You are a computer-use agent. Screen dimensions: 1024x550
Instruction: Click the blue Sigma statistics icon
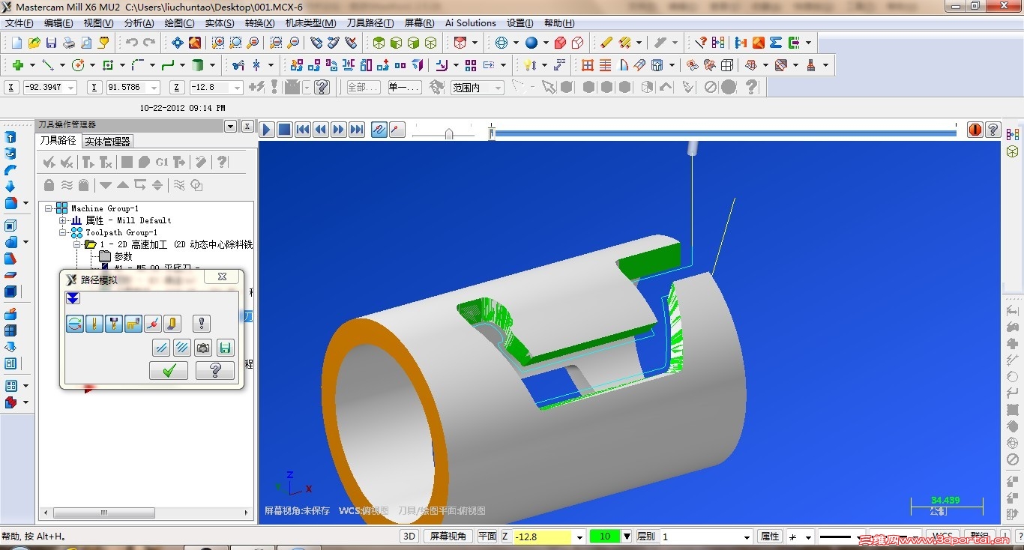coord(776,43)
